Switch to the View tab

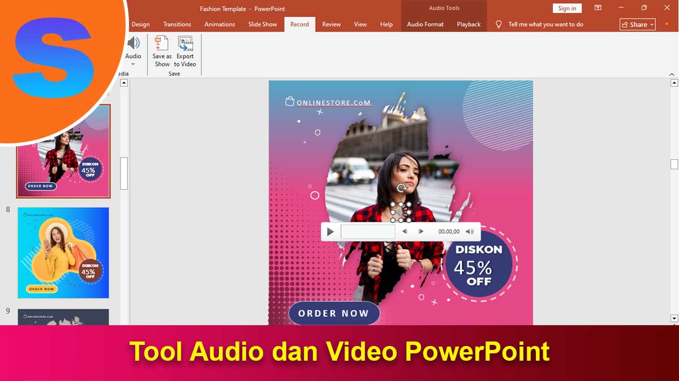[360, 24]
